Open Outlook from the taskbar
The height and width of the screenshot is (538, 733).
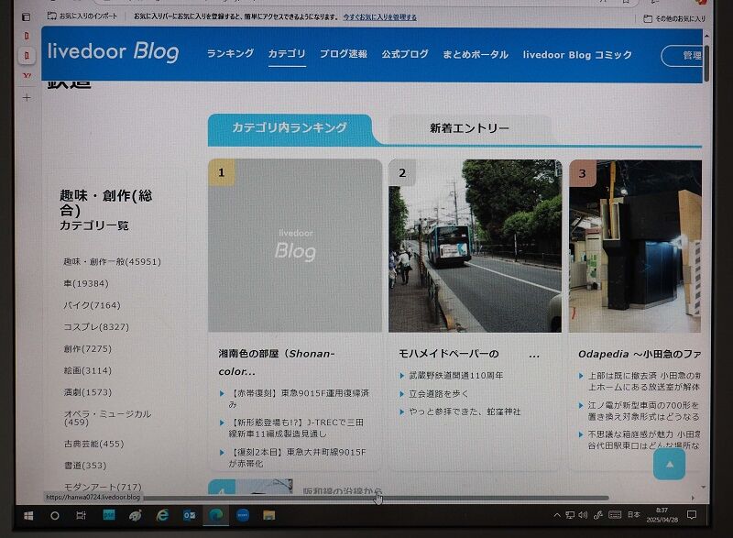point(190,515)
